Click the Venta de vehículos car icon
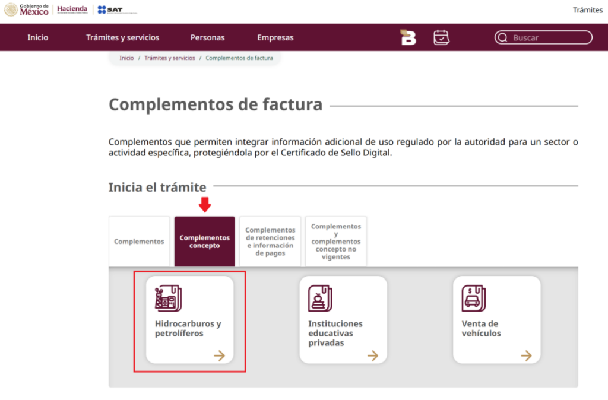 click(x=474, y=298)
